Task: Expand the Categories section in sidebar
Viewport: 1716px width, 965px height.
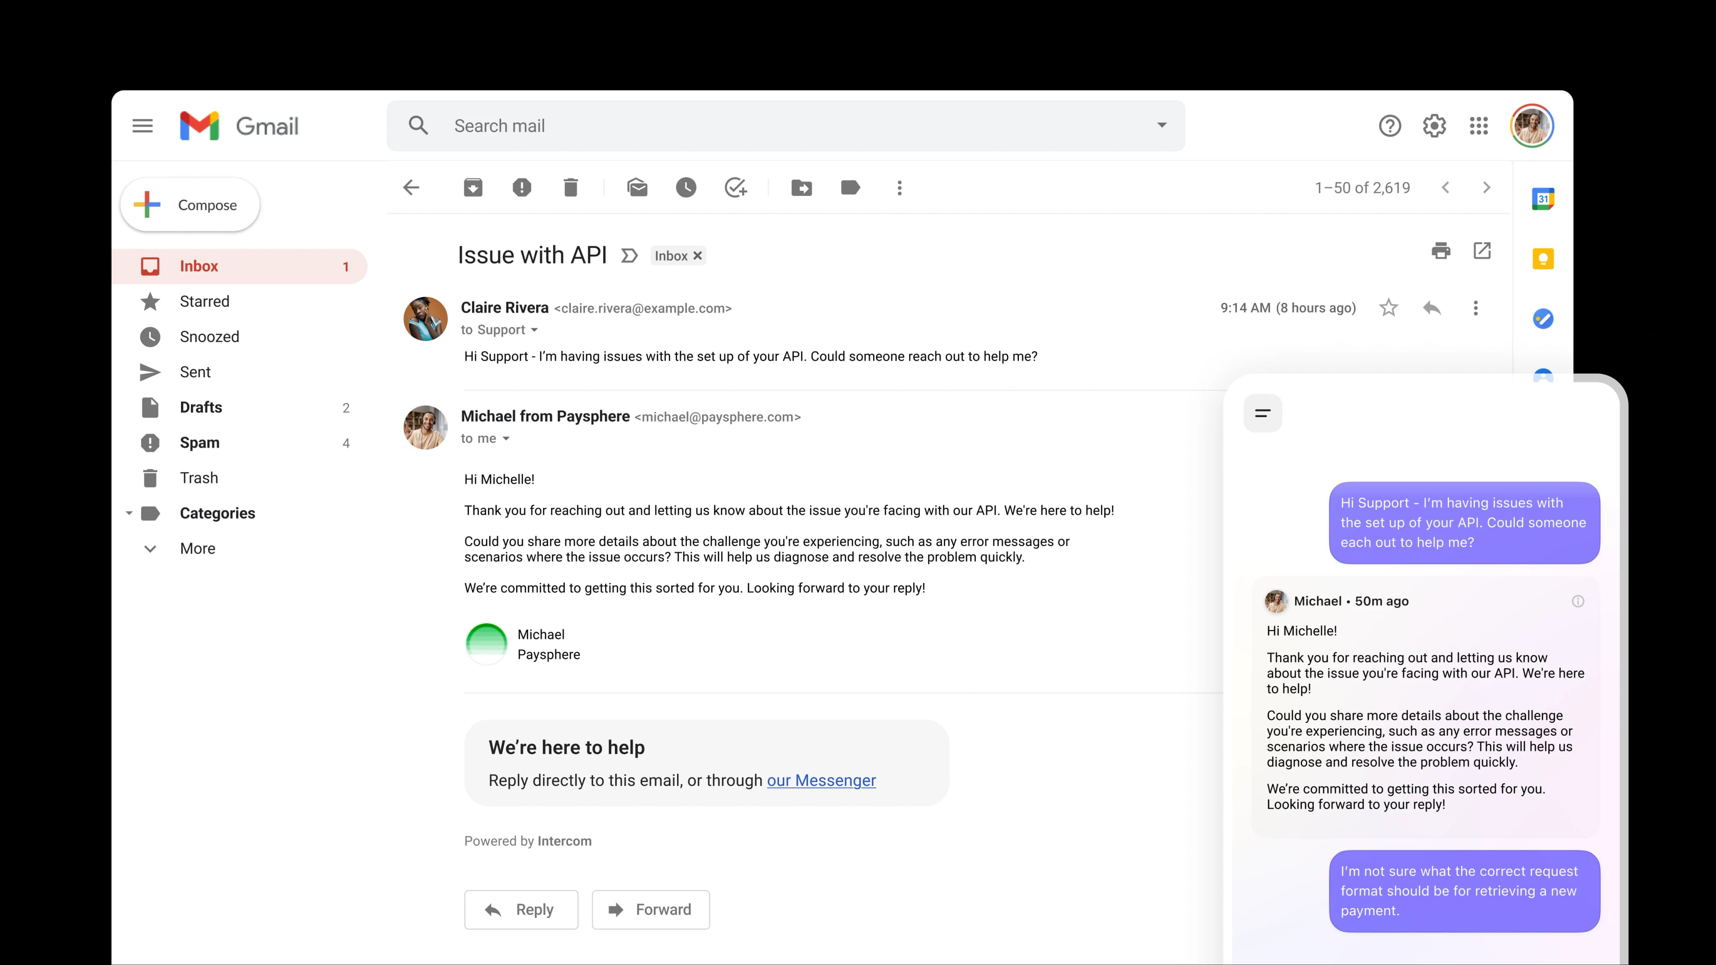Action: pyautogui.click(x=129, y=513)
